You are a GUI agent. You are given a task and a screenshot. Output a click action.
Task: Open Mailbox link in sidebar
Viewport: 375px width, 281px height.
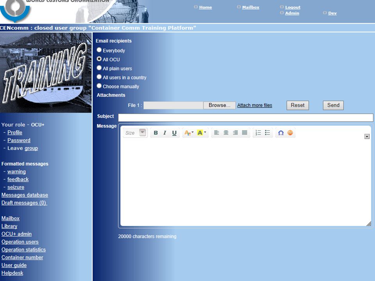(x=11, y=219)
